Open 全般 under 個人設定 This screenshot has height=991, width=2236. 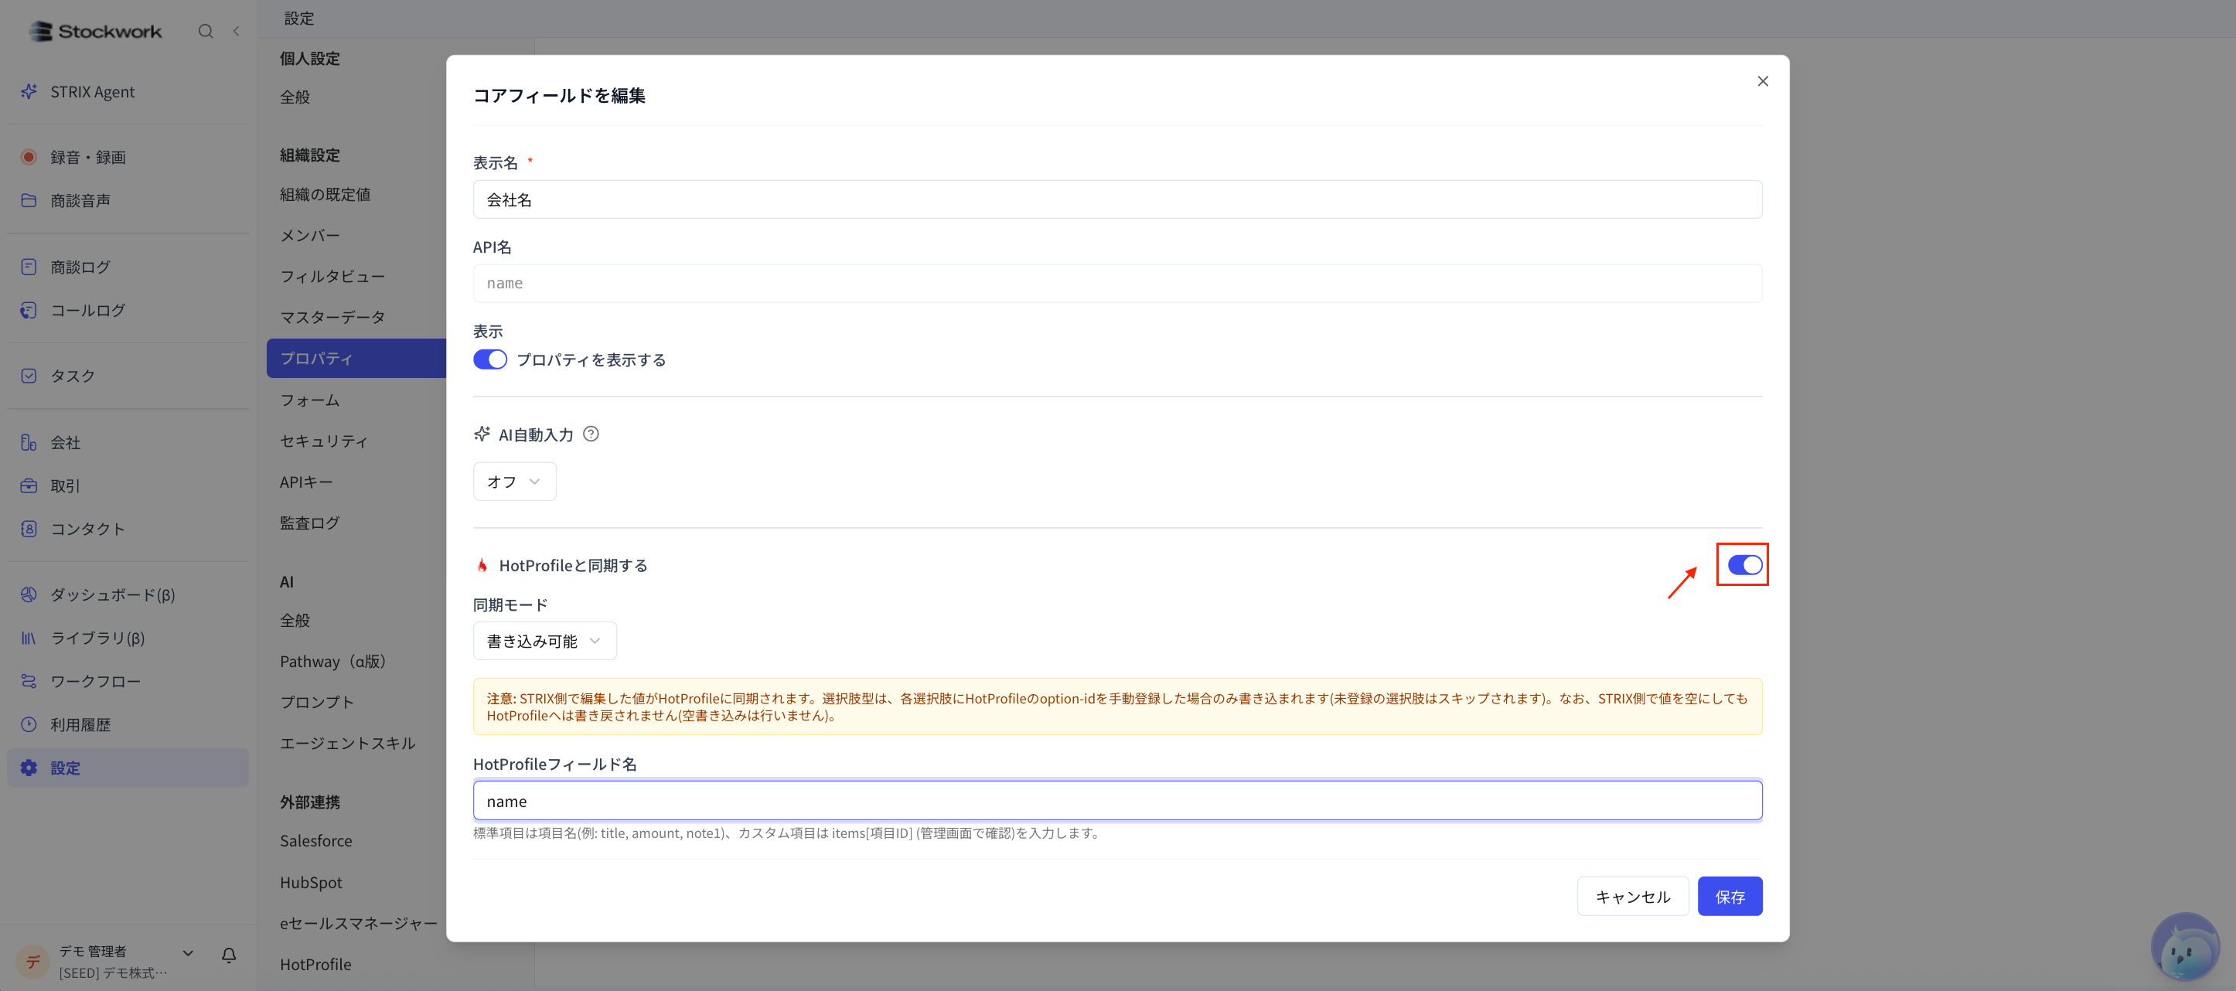[x=295, y=97]
